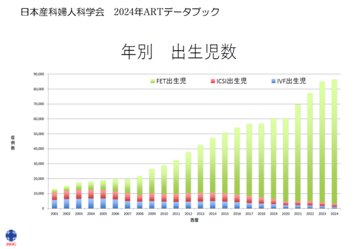Click the header 日本産科婦人科学会 text

(62, 12)
